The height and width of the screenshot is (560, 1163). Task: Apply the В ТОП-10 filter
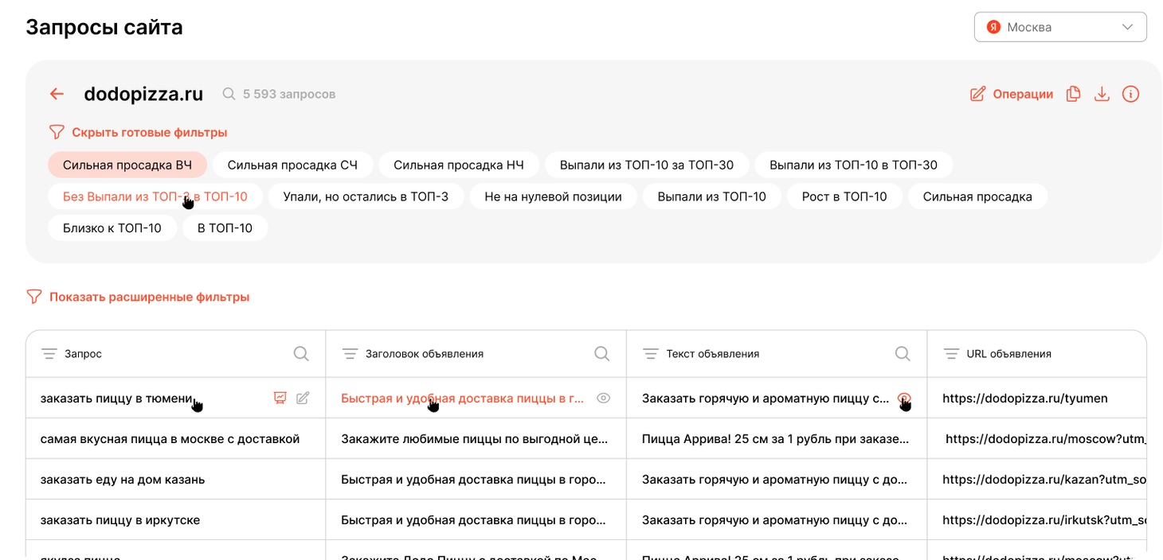[225, 227]
